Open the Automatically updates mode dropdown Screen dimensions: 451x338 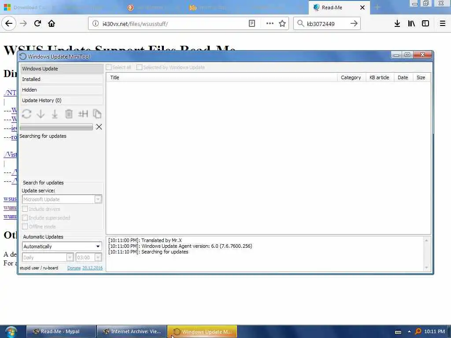62,246
